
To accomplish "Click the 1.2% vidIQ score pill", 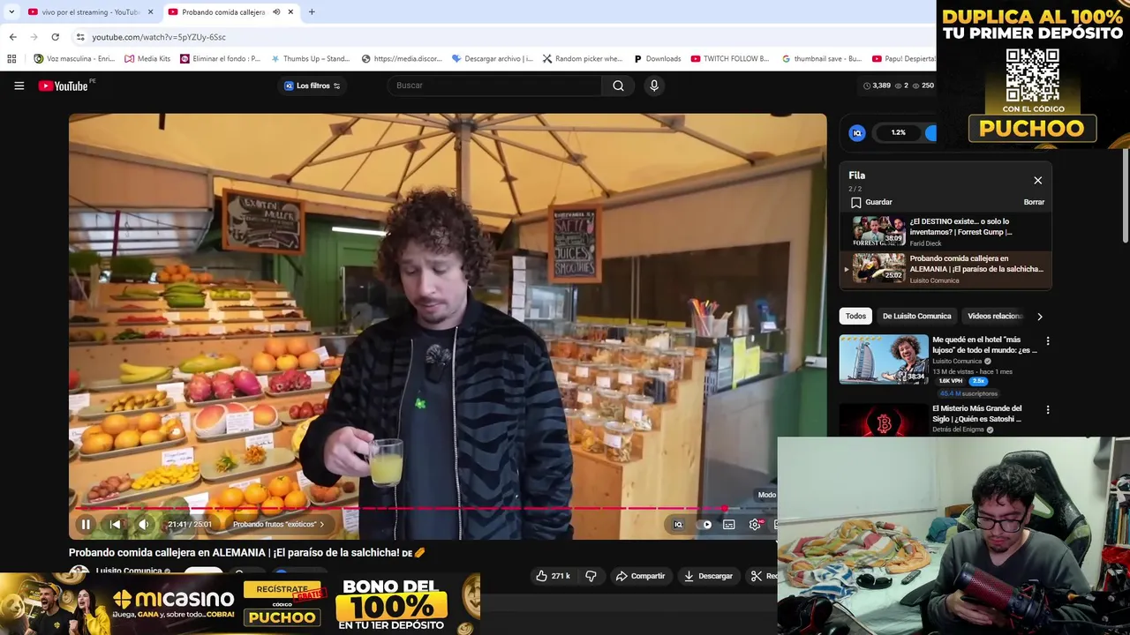I will [x=898, y=132].
